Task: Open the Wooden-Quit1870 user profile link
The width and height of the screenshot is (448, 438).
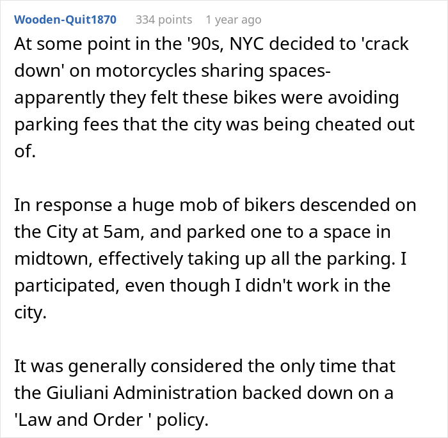Action: coord(65,20)
